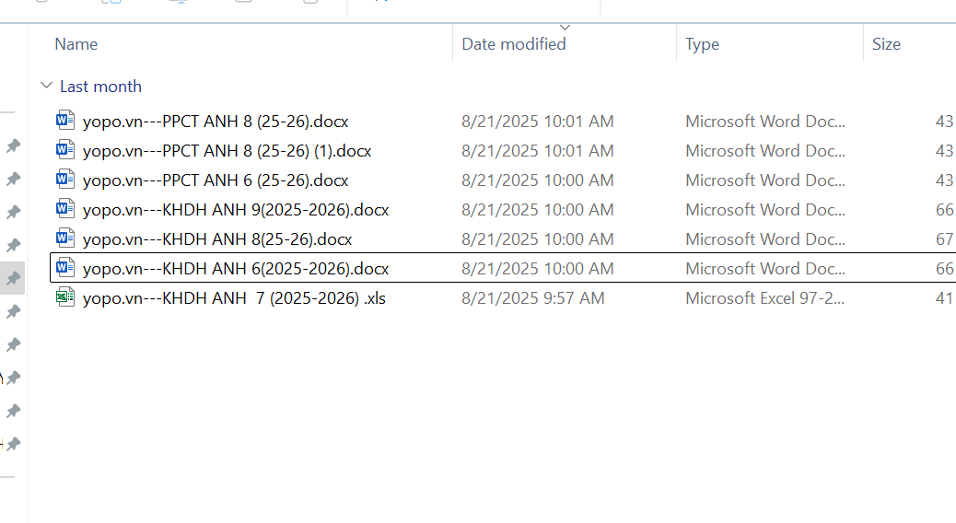This screenshot has height=523, width=956.
Task: Select the Word icon of KHDH ANH 9(2025-2026).docx
Action: point(65,209)
